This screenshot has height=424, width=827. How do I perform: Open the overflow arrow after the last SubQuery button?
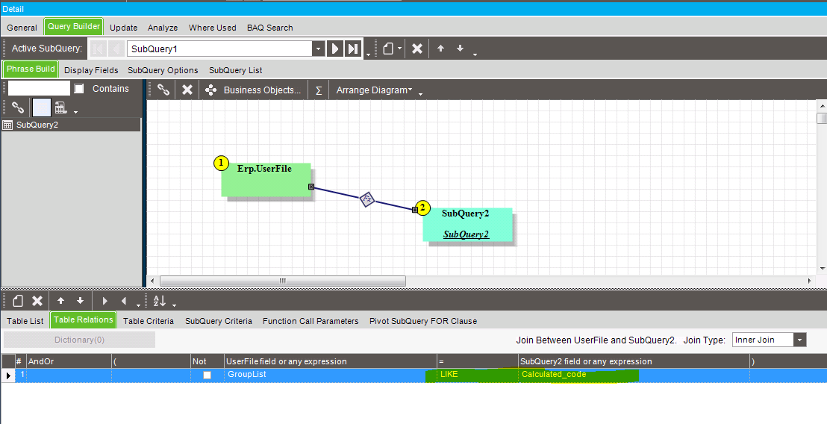pyautogui.click(x=368, y=54)
